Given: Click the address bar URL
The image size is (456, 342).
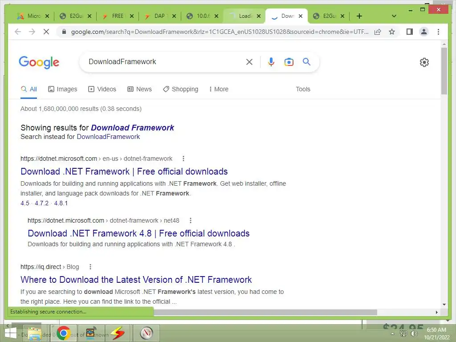Looking at the screenshot, I should [x=220, y=32].
